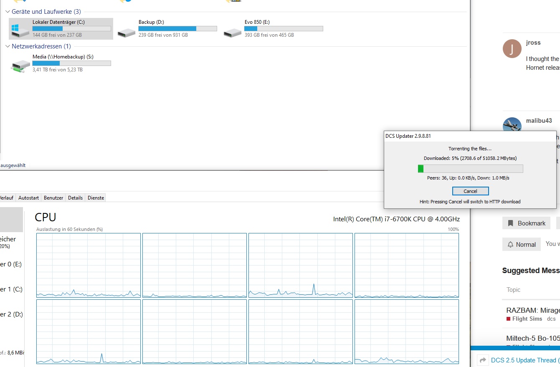Viewport: 560px width, 367px height.
Task: Open the Normal notification level dropdown
Action: coord(521,245)
